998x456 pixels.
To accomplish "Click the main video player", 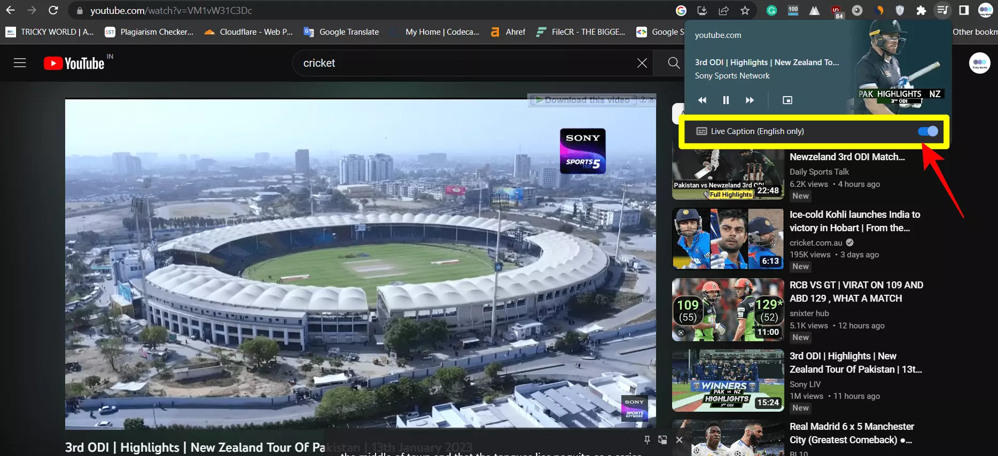I will 361,264.
